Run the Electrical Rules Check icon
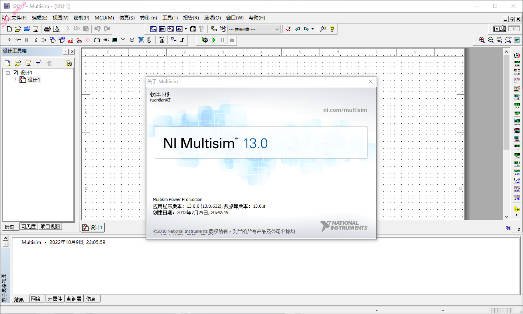Screen dimensions: 523x314 (x=289, y=29)
